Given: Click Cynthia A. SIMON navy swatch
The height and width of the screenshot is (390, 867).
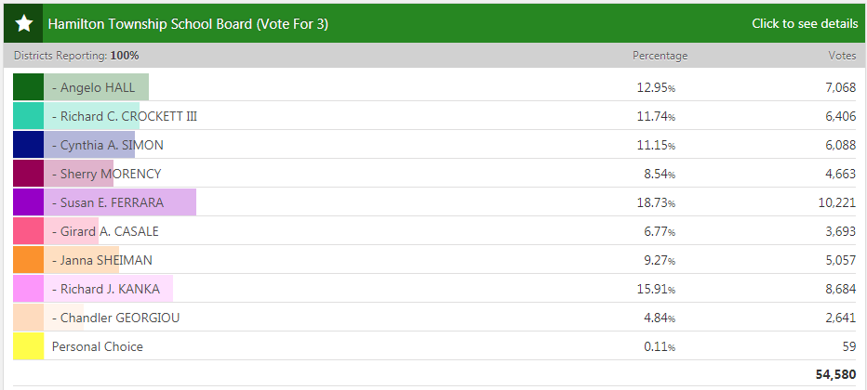Looking at the screenshot, I should (x=28, y=145).
